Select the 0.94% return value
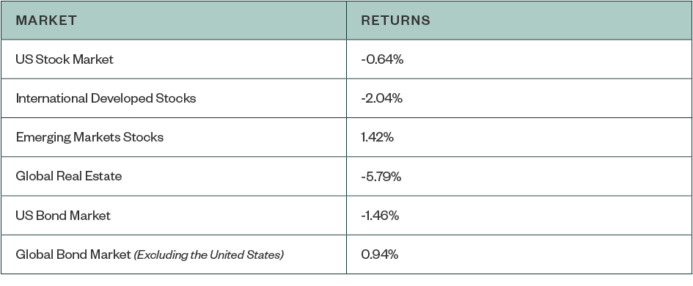 [x=380, y=254]
